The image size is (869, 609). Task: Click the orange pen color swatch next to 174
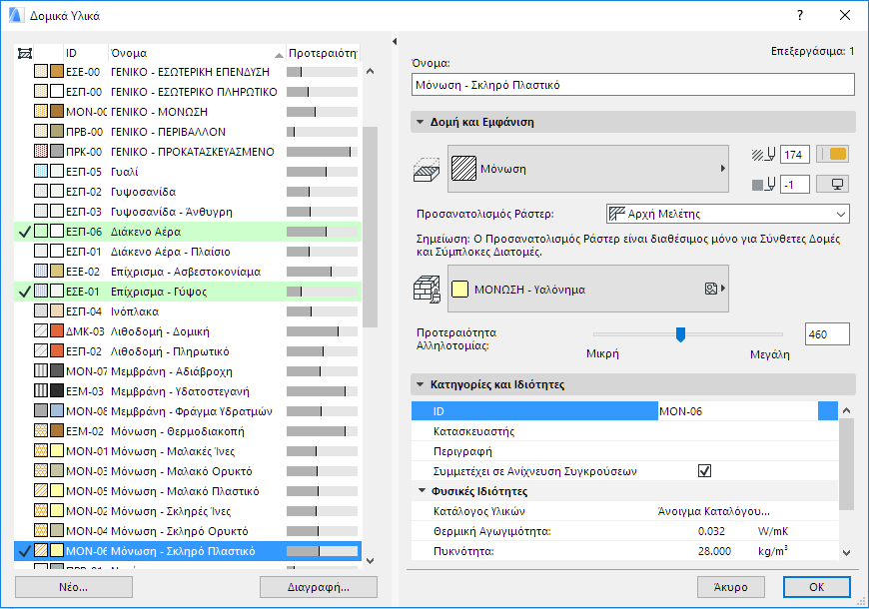pyautogui.click(x=832, y=154)
